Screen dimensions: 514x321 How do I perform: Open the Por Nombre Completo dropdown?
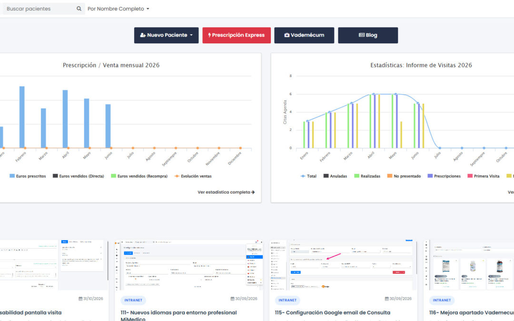[119, 9]
